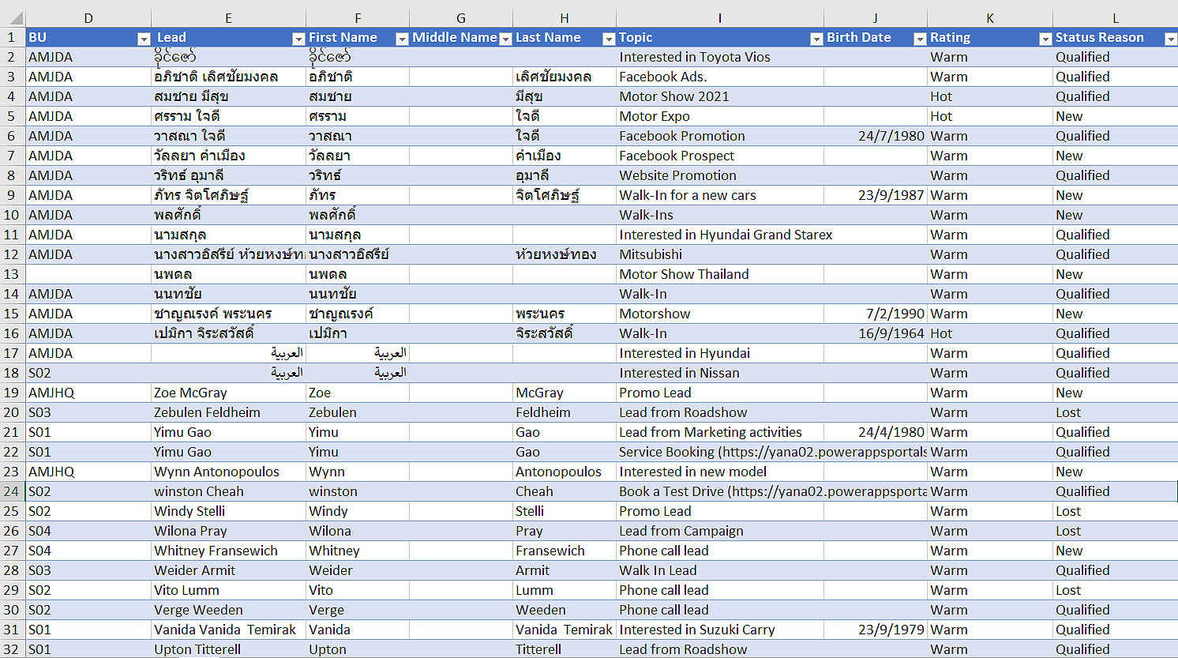
Task: Select the Lost status in row 20
Action: (x=1115, y=412)
